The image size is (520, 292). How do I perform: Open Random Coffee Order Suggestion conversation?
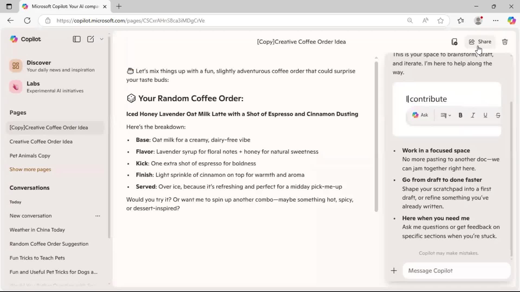(49, 244)
